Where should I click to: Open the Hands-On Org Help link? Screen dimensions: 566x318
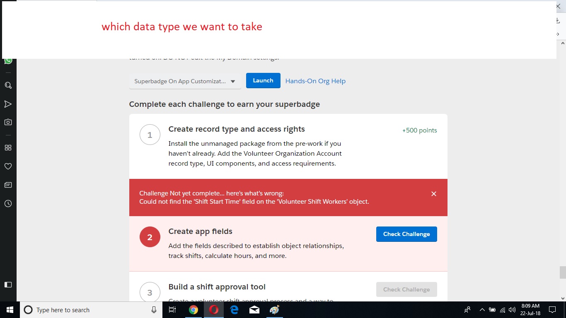315,81
